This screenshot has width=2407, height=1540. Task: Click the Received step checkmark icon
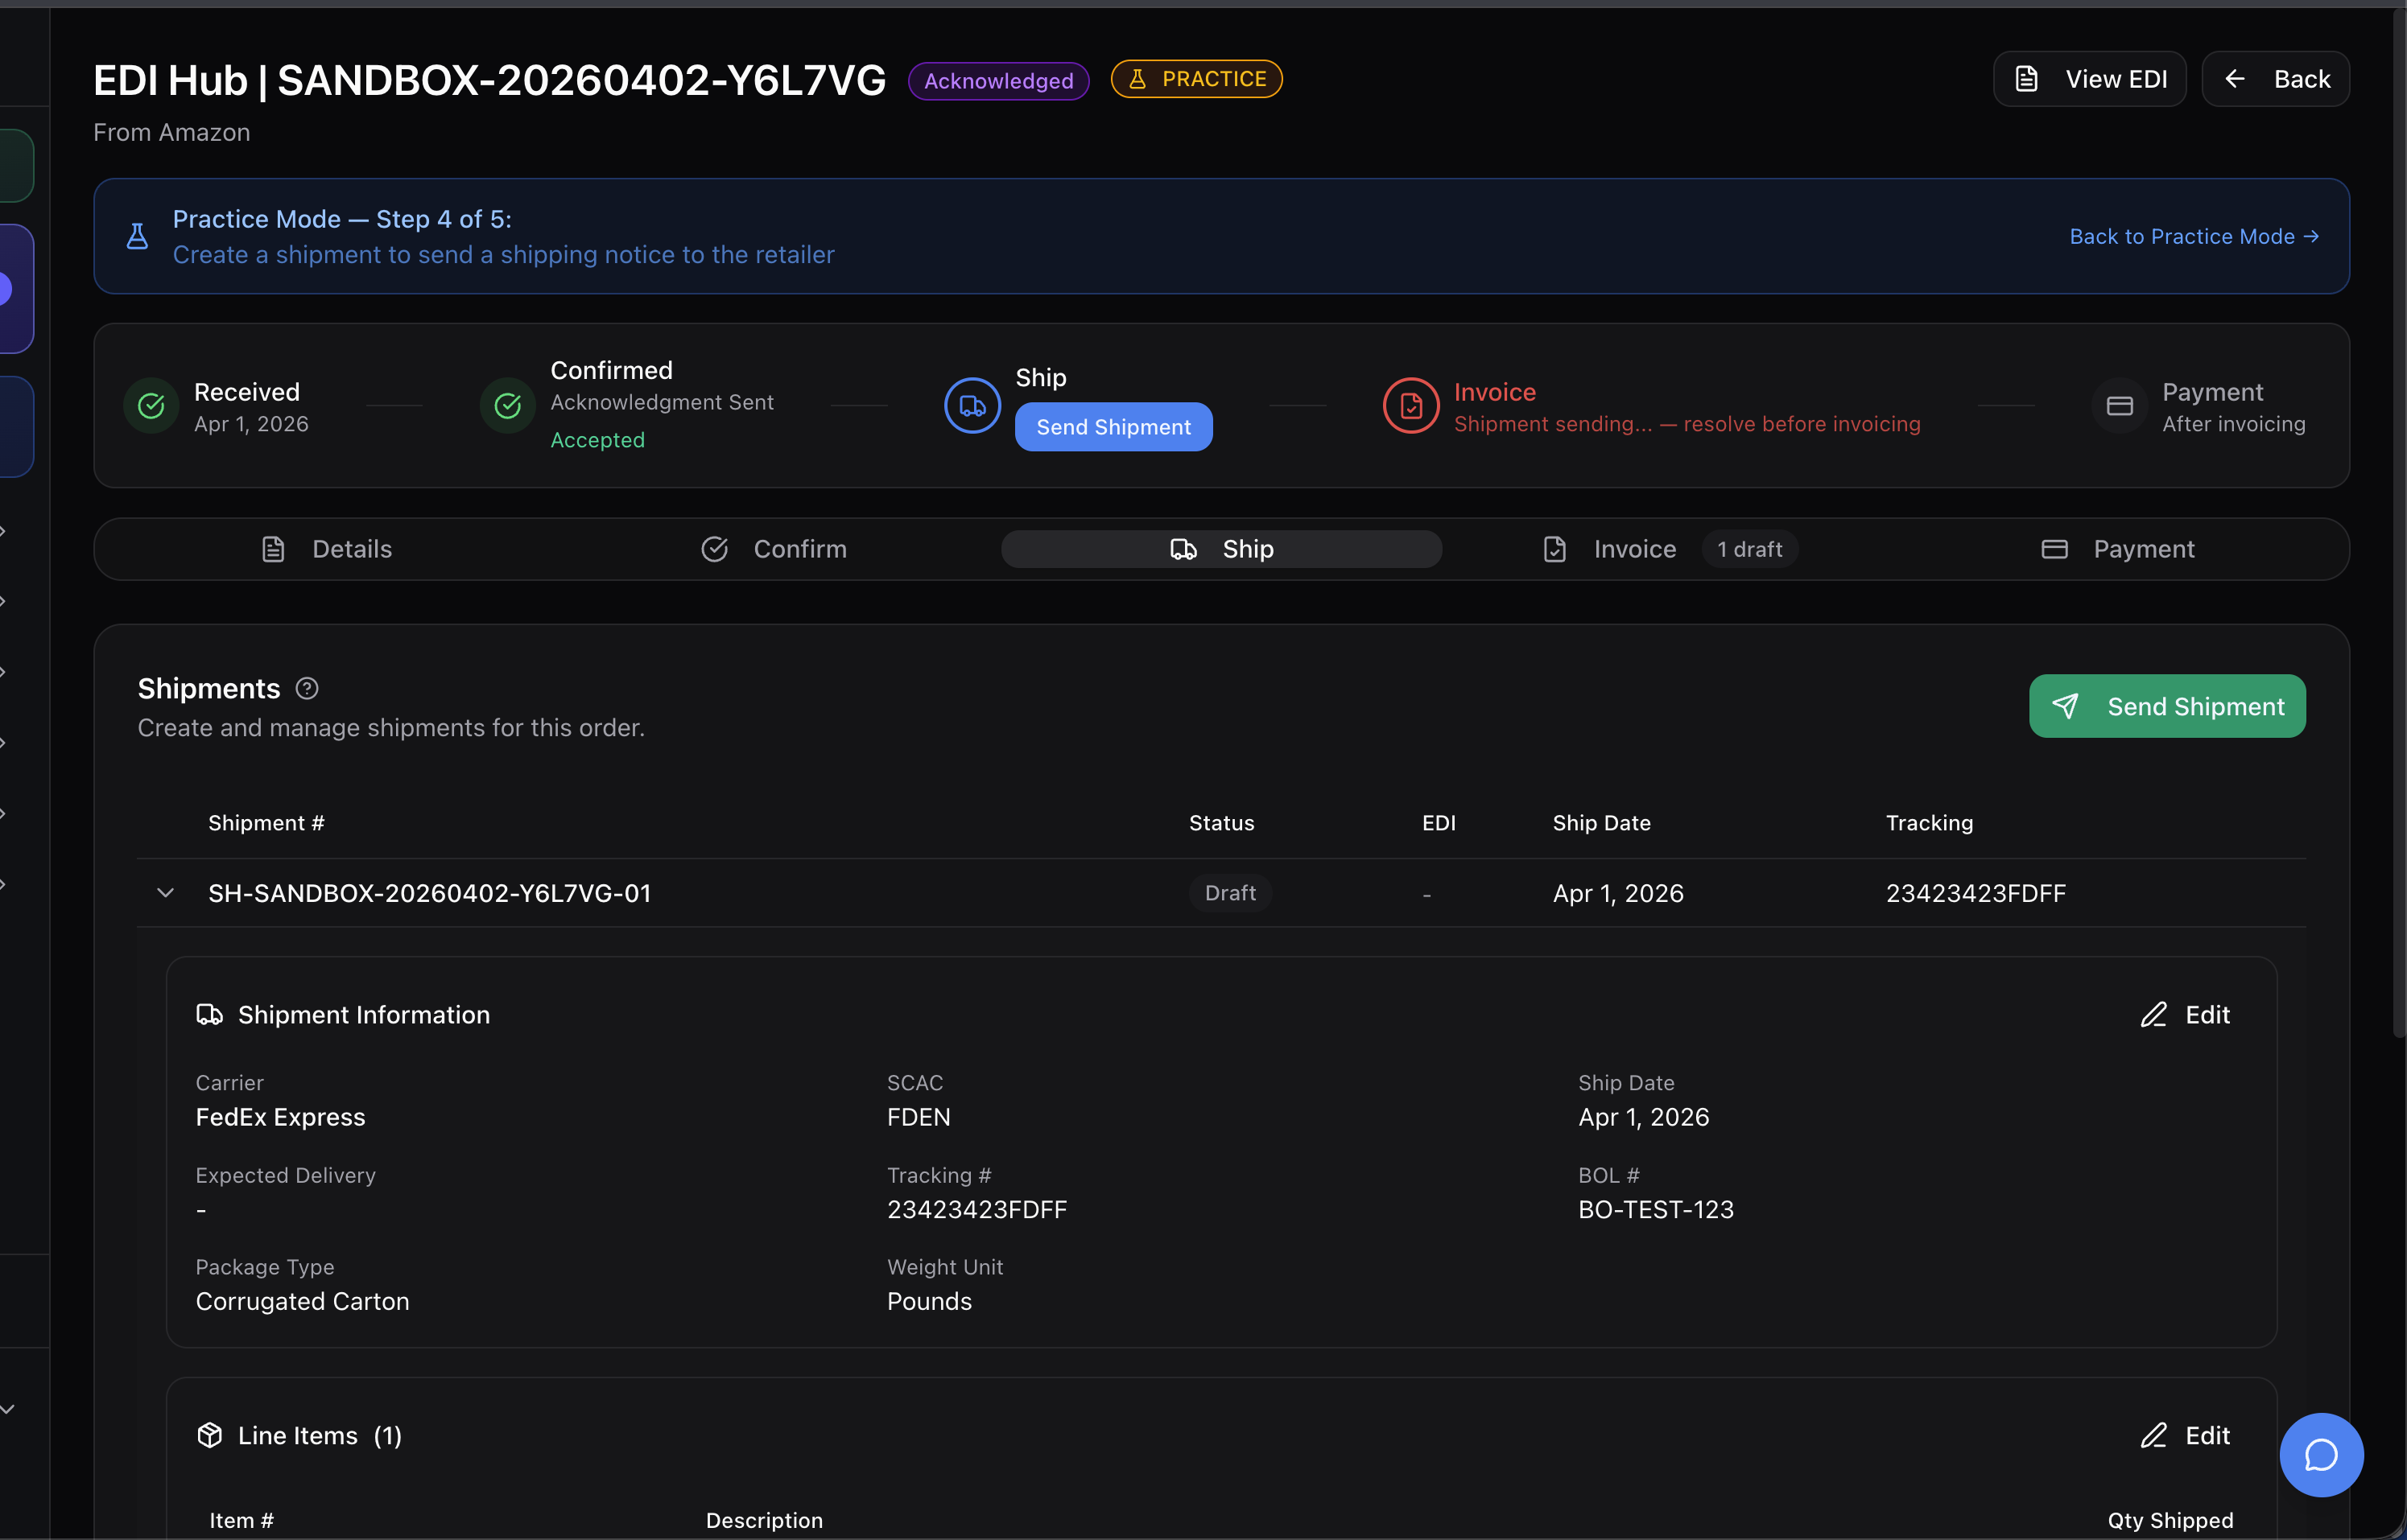151,406
